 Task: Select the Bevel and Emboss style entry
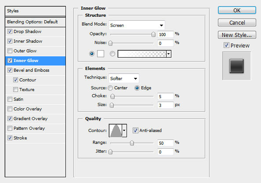pos(32,70)
